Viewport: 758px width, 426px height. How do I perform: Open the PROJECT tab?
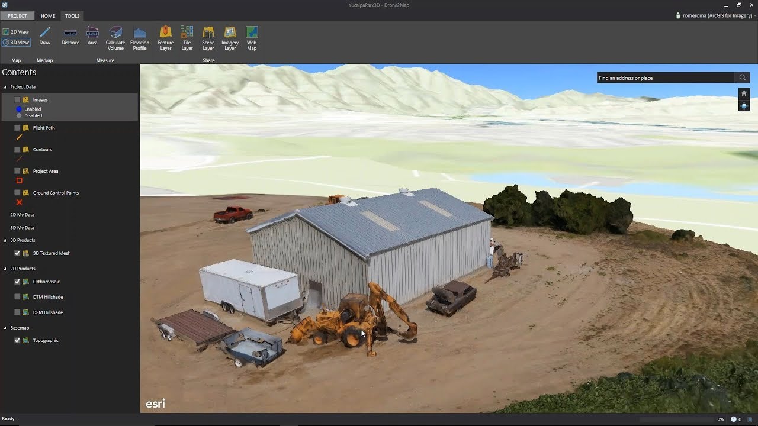[x=17, y=16]
